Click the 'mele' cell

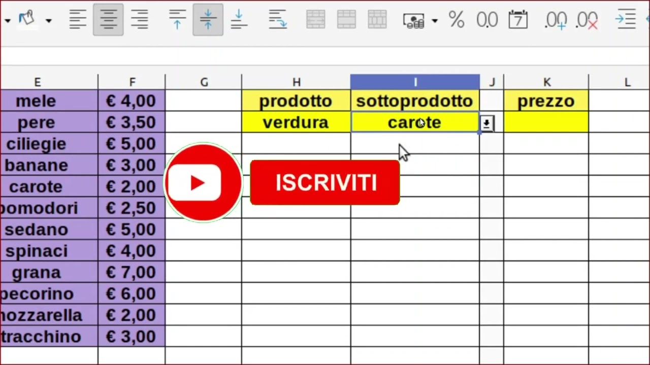[x=49, y=101]
